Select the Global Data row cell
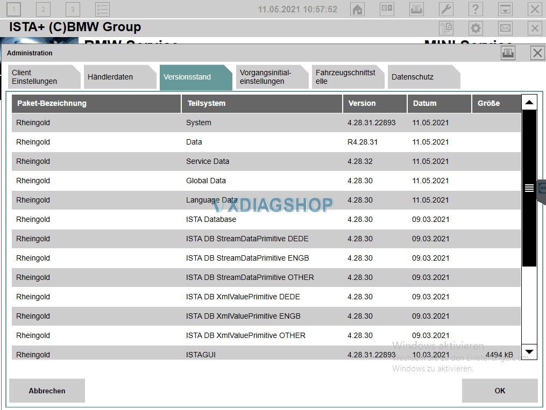The height and width of the screenshot is (410, 546). click(x=206, y=181)
